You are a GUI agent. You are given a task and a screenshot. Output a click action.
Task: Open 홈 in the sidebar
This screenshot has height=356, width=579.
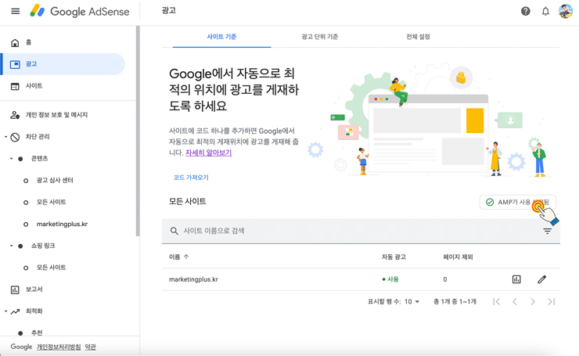pos(28,42)
